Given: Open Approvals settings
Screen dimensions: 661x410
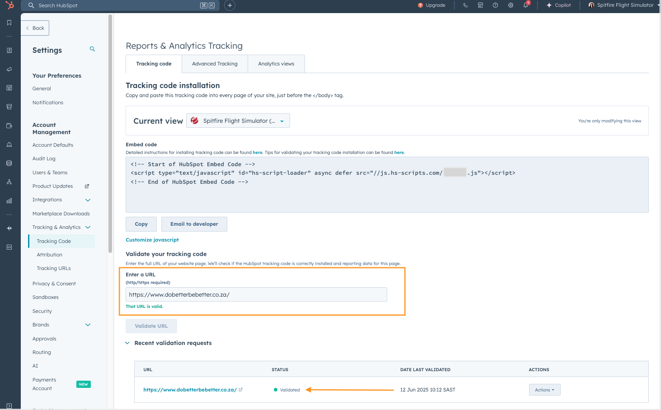Looking at the screenshot, I should pyautogui.click(x=44, y=339).
